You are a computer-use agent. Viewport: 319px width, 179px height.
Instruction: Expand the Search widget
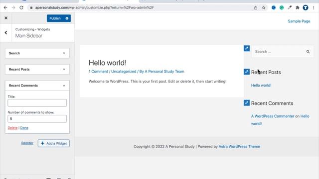pos(37,53)
